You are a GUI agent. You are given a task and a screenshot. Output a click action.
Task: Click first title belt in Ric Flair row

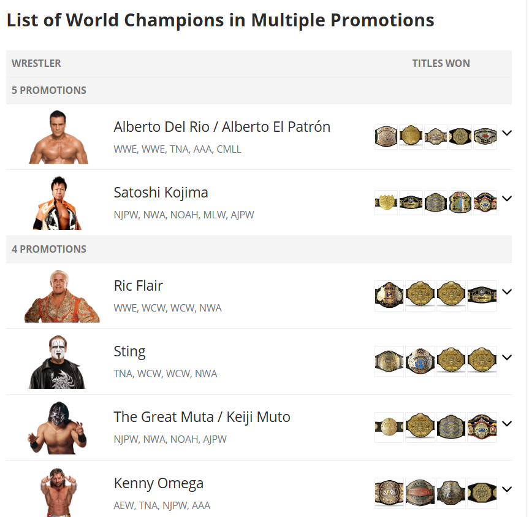389,296
